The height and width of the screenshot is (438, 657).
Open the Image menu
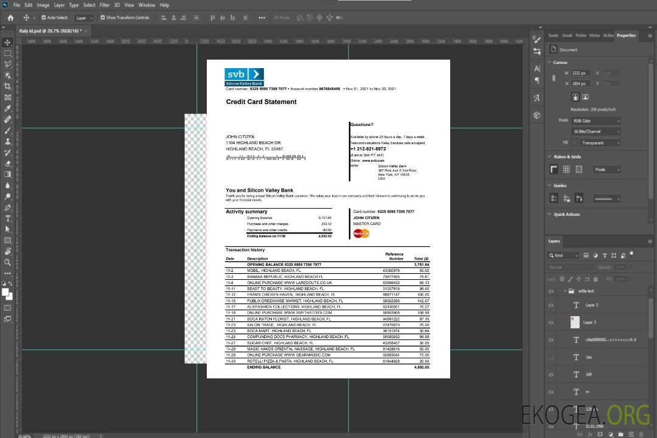(43, 5)
